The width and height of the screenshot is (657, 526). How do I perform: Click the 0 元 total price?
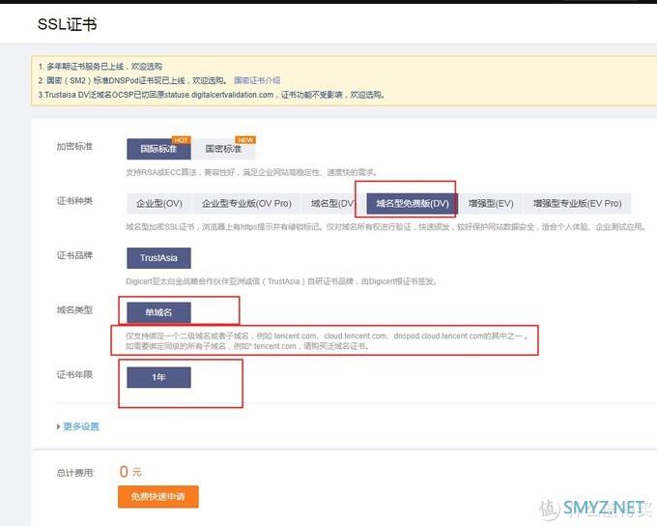129,472
